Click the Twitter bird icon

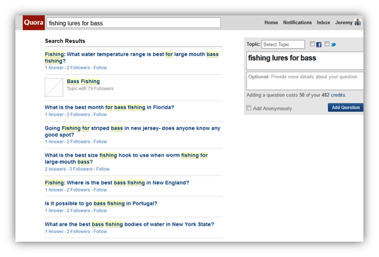(x=333, y=45)
